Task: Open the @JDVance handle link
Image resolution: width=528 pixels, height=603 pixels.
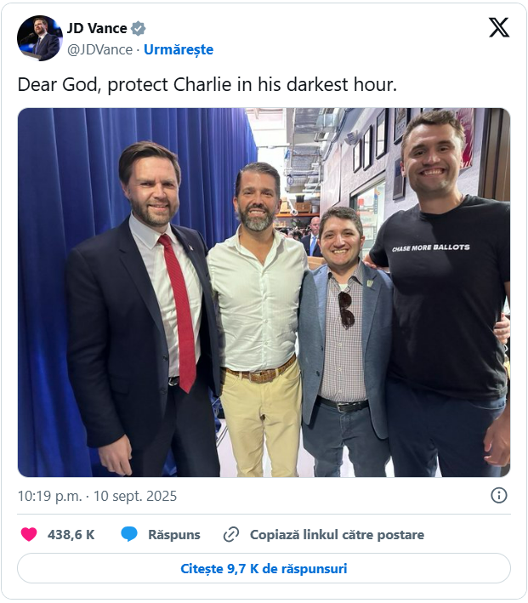Action: [x=100, y=49]
